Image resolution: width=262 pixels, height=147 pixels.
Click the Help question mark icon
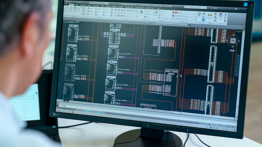point(236,9)
